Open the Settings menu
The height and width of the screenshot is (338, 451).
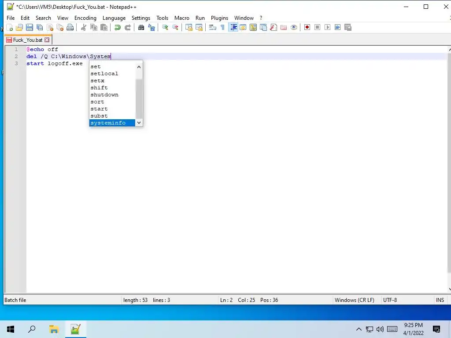[140, 18]
